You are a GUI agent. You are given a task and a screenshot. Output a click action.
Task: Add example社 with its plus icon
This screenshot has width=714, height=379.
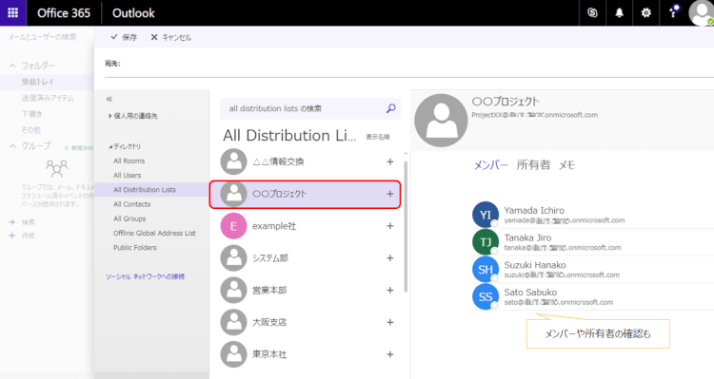[x=389, y=226]
